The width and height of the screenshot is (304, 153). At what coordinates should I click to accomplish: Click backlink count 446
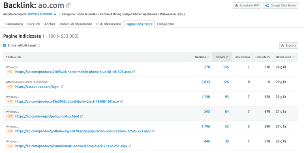[207, 141]
